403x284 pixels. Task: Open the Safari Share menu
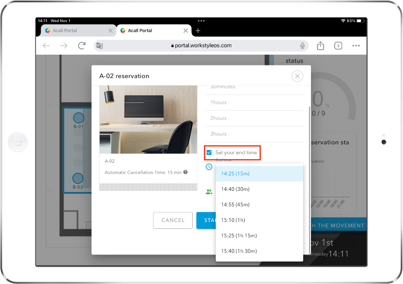[x=320, y=45]
